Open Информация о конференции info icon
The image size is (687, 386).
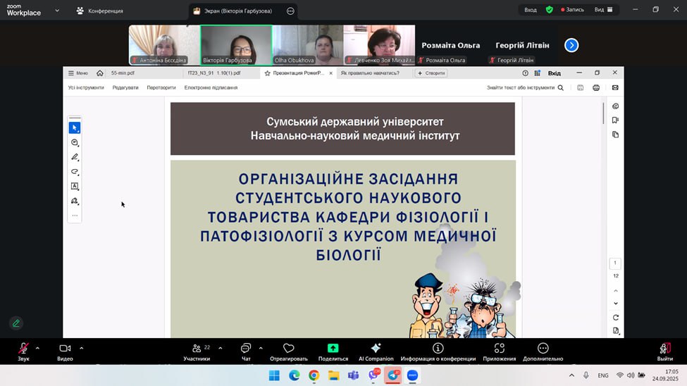pyautogui.click(x=438, y=349)
